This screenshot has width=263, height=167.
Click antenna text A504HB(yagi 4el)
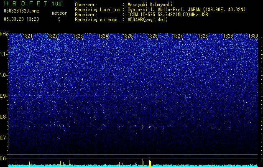click(x=148, y=20)
